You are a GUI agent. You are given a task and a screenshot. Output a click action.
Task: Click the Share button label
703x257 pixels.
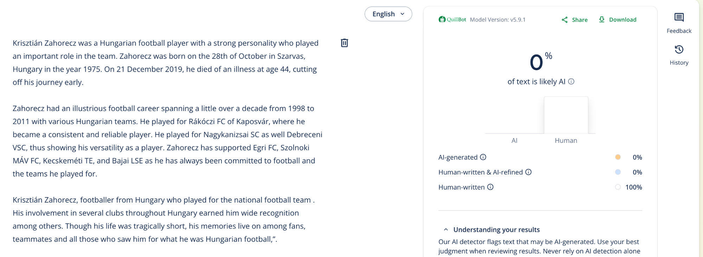tap(580, 20)
